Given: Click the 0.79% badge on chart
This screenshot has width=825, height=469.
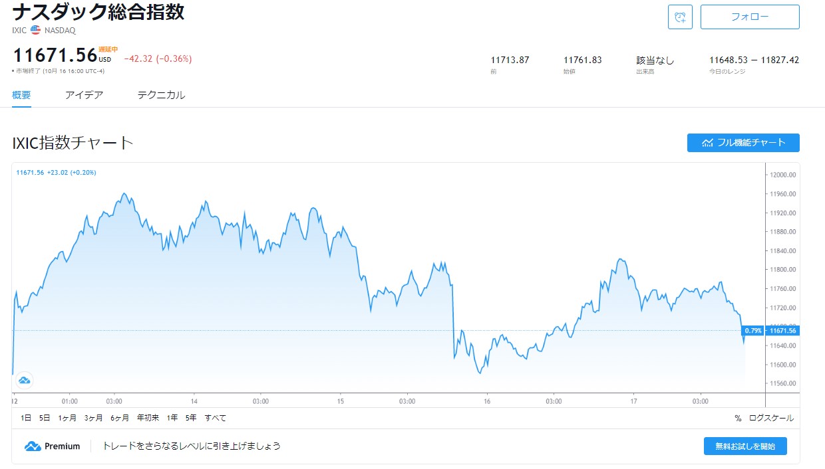Looking at the screenshot, I should tap(753, 330).
